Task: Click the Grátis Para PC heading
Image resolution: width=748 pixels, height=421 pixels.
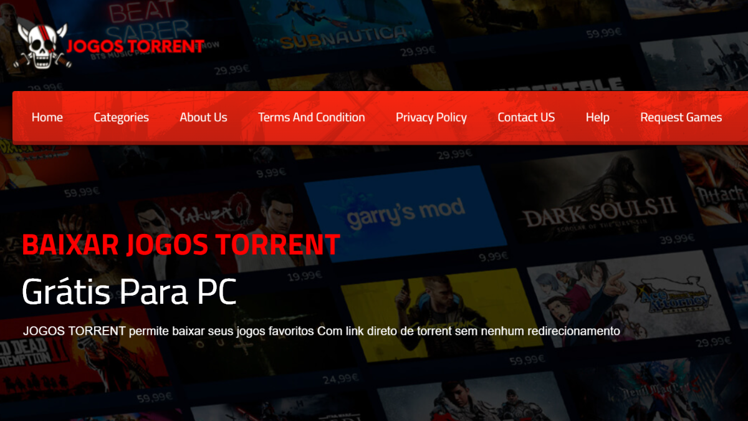Action: pos(129,291)
